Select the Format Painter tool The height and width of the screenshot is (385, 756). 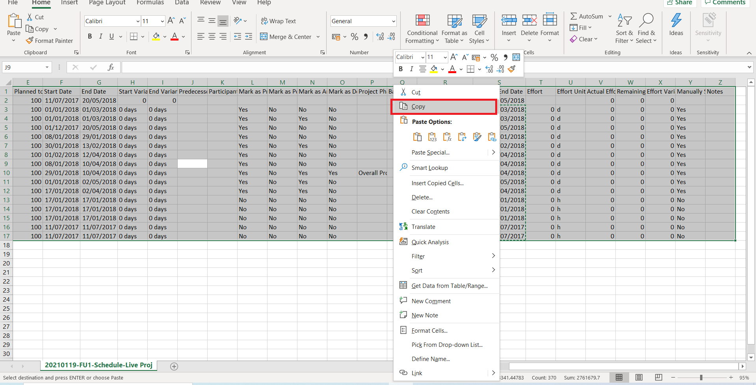[x=50, y=41]
